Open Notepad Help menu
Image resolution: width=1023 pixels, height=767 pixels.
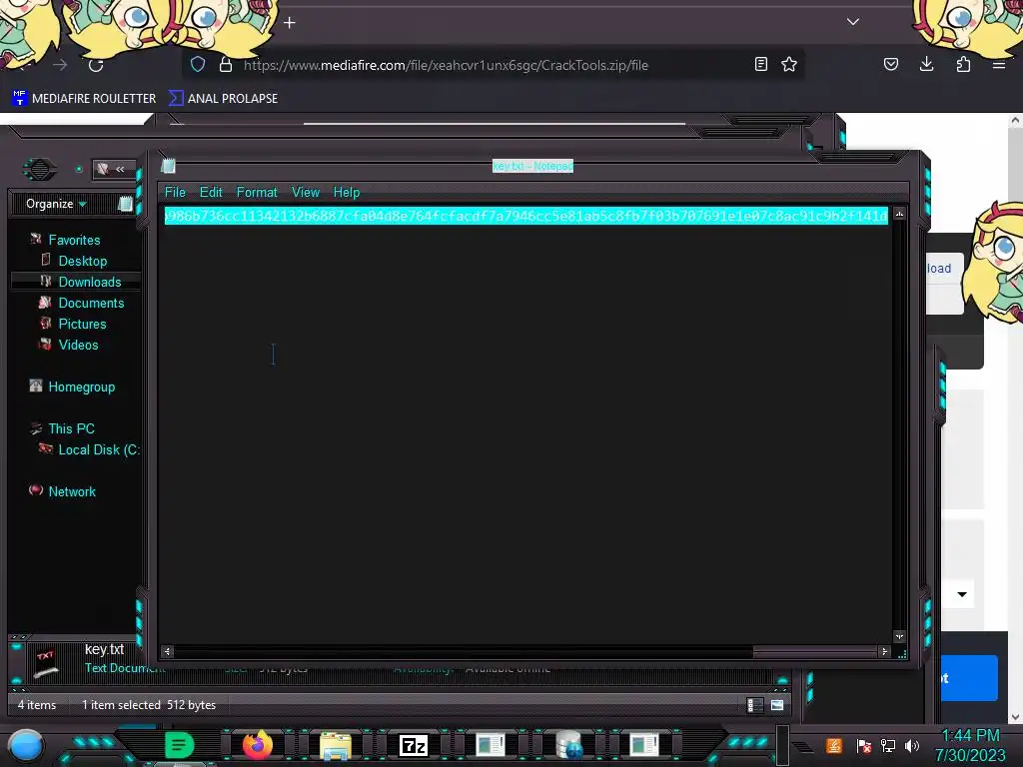[347, 193]
